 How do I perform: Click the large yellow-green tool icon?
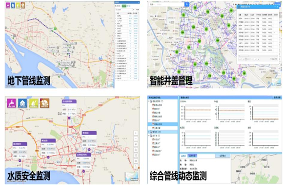coord(34,103)
